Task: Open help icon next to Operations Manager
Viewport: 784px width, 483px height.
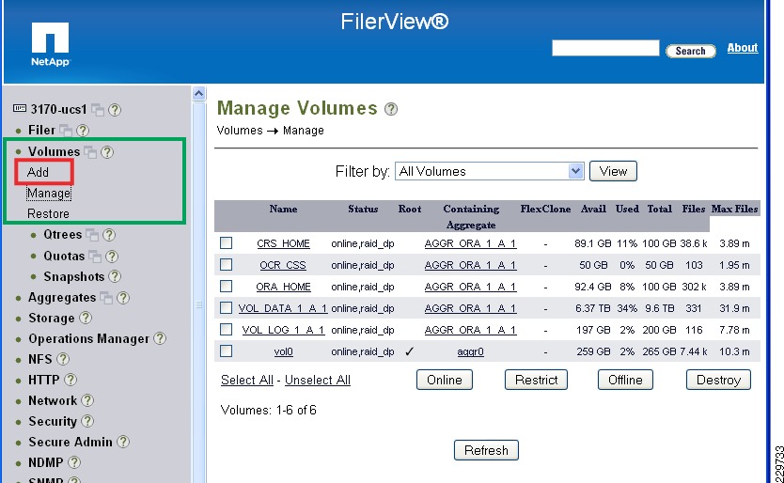Action: (x=160, y=338)
